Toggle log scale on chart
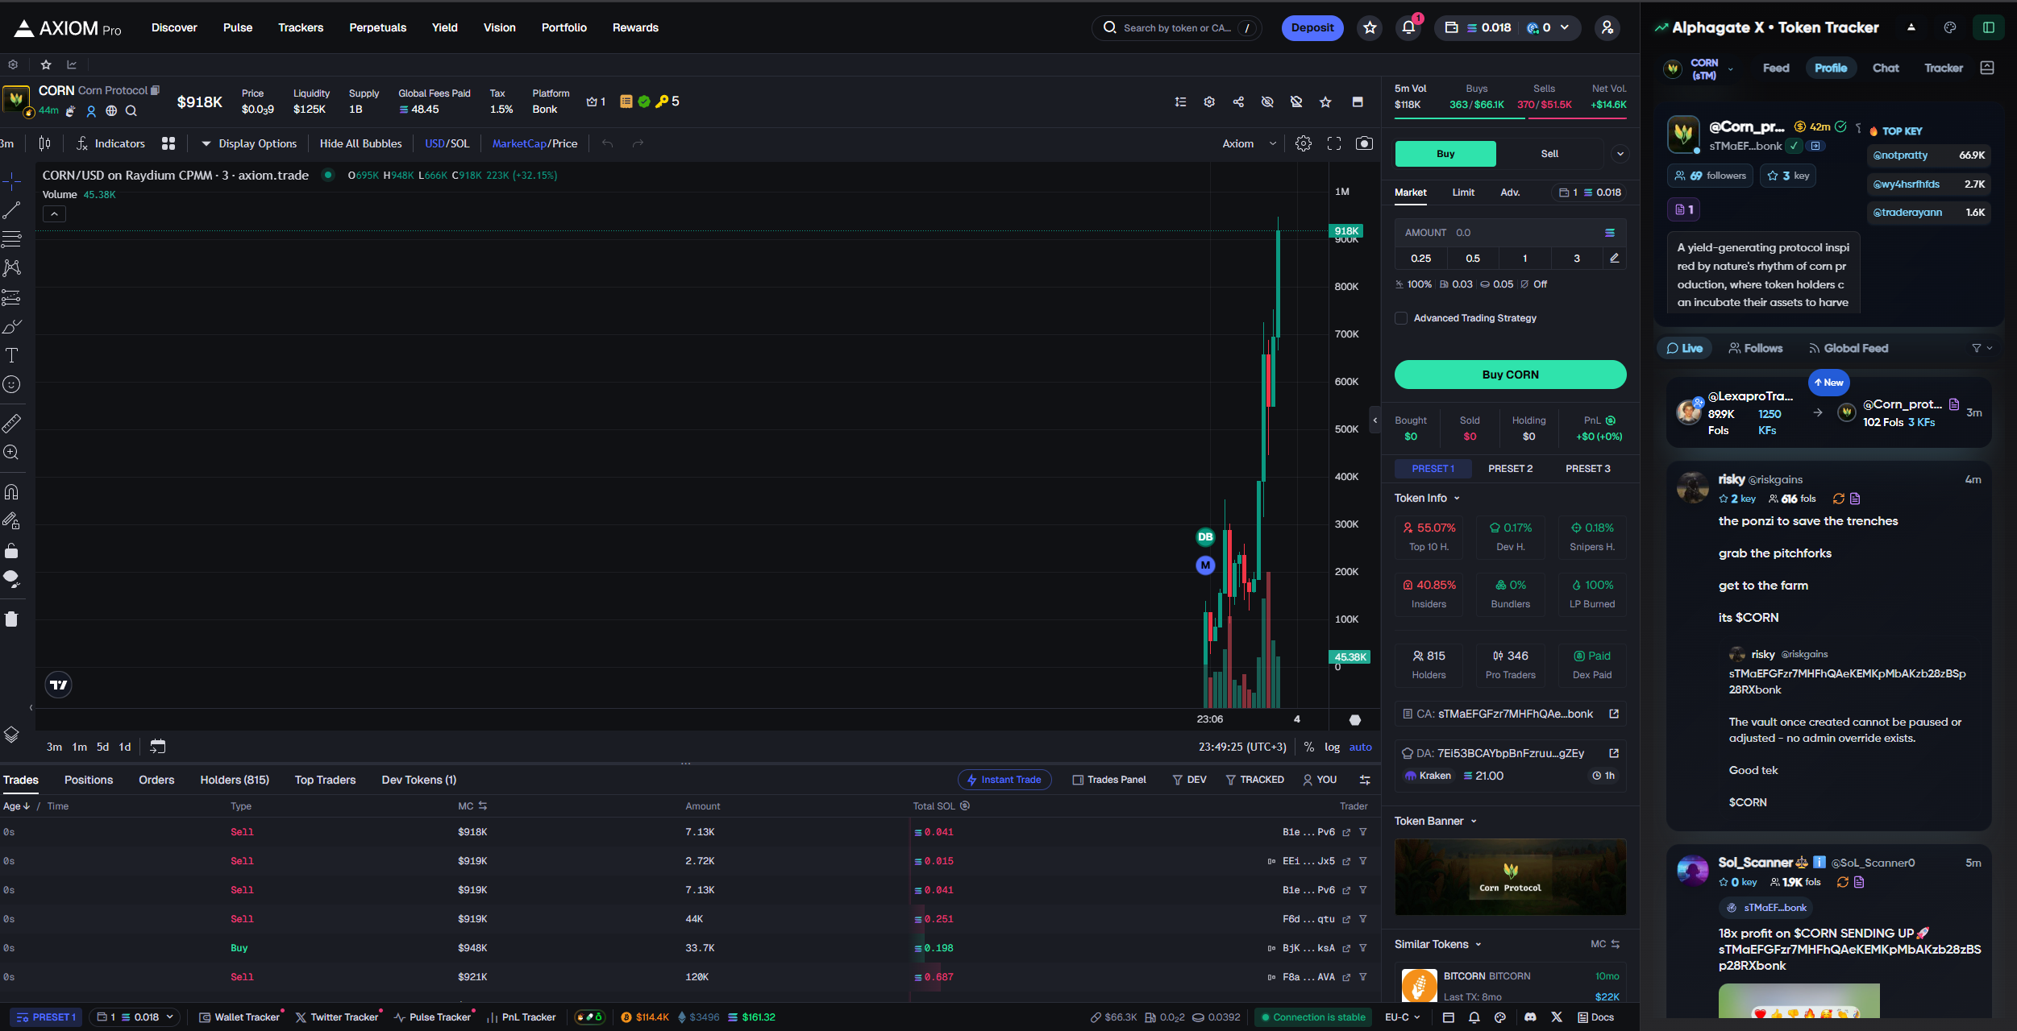This screenshot has width=2017, height=1031. click(1332, 747)
